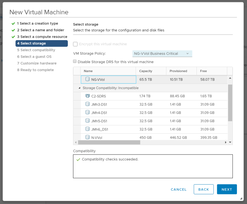The height and width of the screenshot is (204, 247).
Task: Go to step 1 Select a creation type
Action: [37, 24]
